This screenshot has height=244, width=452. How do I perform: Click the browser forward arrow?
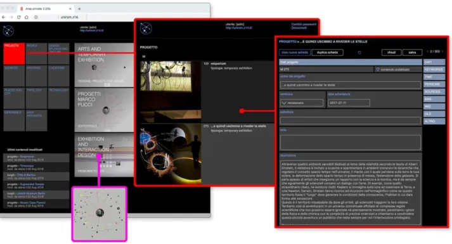[x=11, y=17]
